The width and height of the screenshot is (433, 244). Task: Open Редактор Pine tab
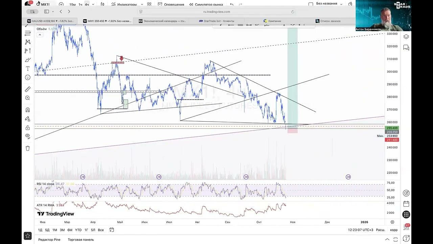[x=49, y=240]
